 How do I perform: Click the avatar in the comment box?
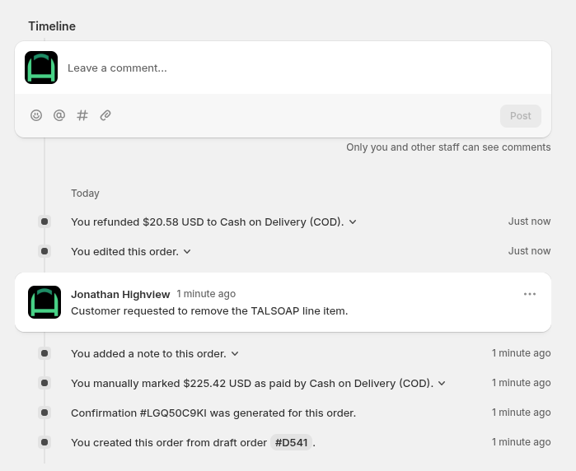point(41,68)
